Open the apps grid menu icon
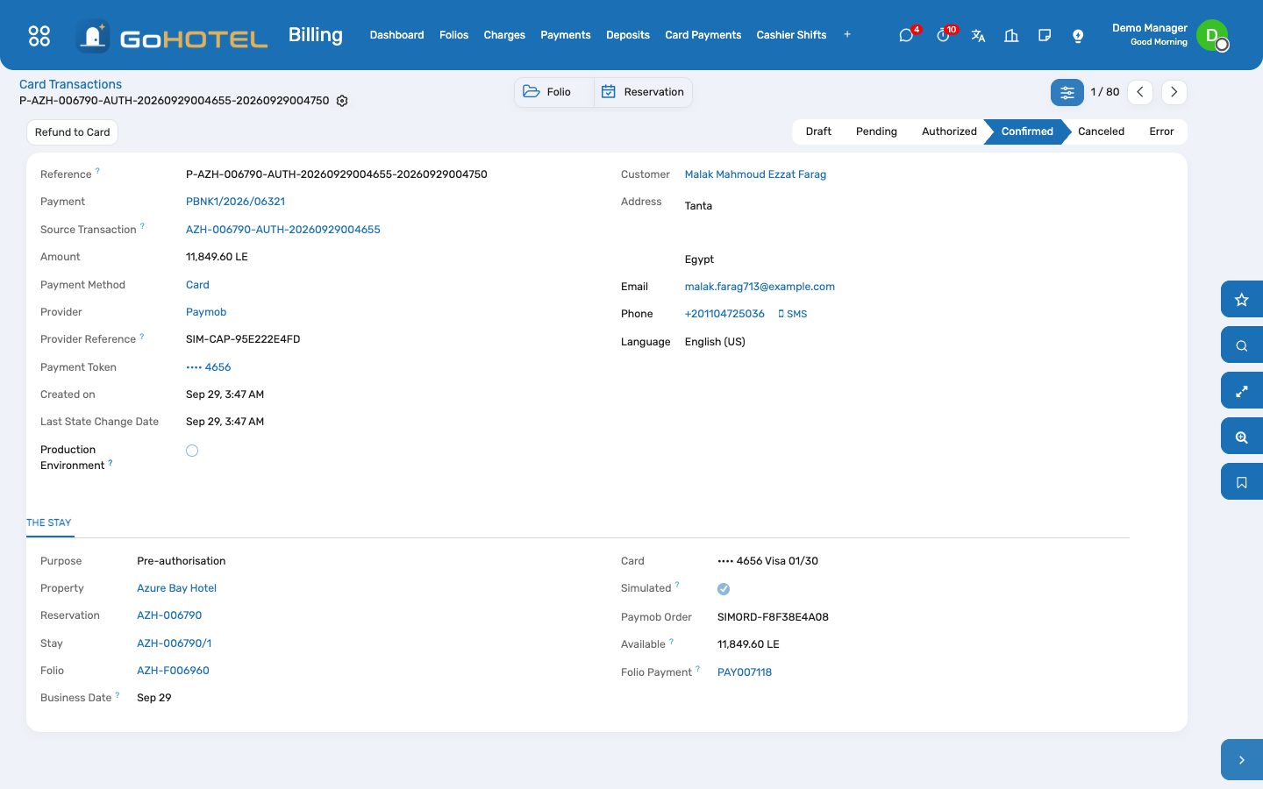Screen dimensions: 1263x789 (39, 36)
